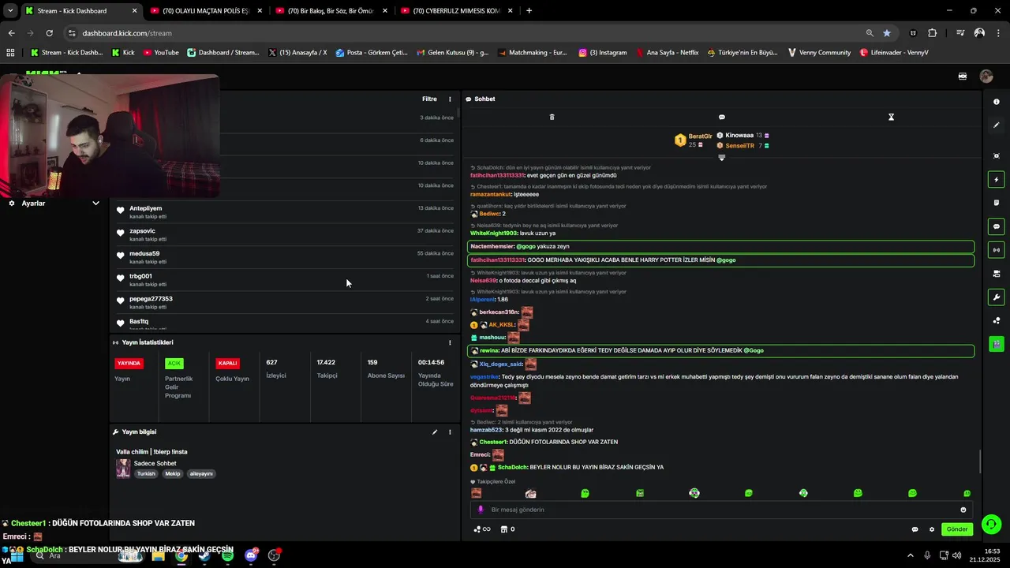1010x568 pixels.
Task: Click the address bar URL field
Action: pos(466,33)
